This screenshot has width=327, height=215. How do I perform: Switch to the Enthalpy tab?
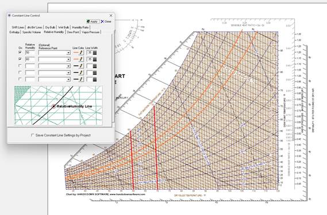14,32
